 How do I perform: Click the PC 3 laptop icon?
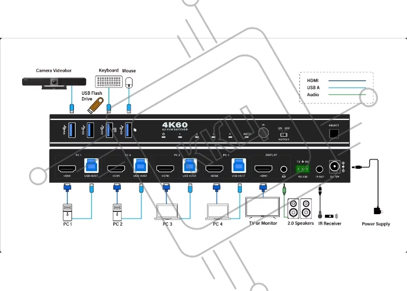pyautogui.click(x=167, y=212)
